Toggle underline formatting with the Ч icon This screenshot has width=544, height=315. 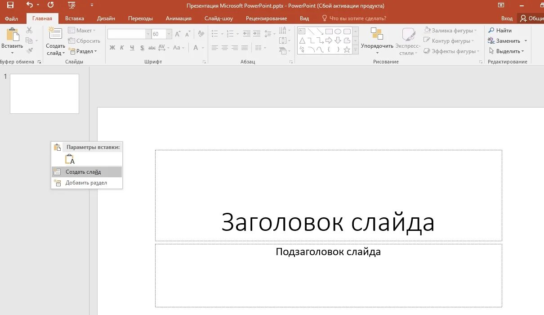(131, 47)
